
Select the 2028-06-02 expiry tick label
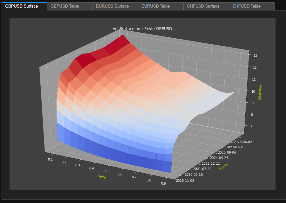tap(243, 142)
